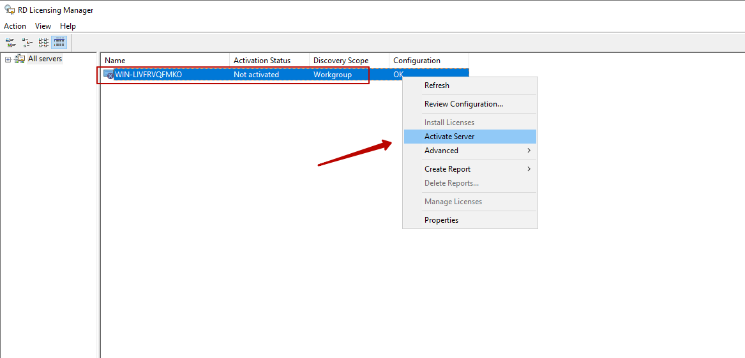
Task: Open the Create Report submenu arrow
Action: click(529, 169)
